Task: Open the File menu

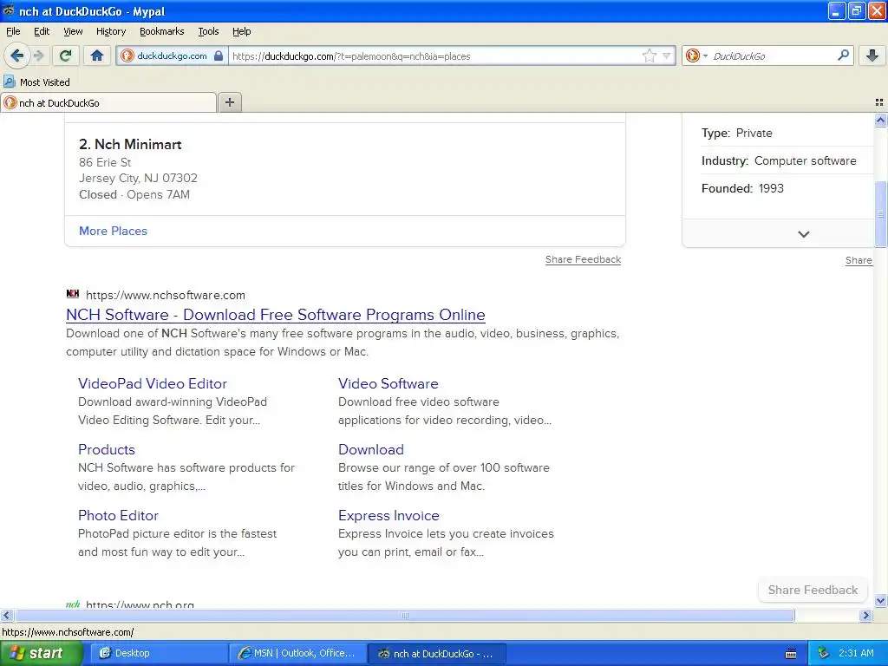Action: click(x=13, y=31)
